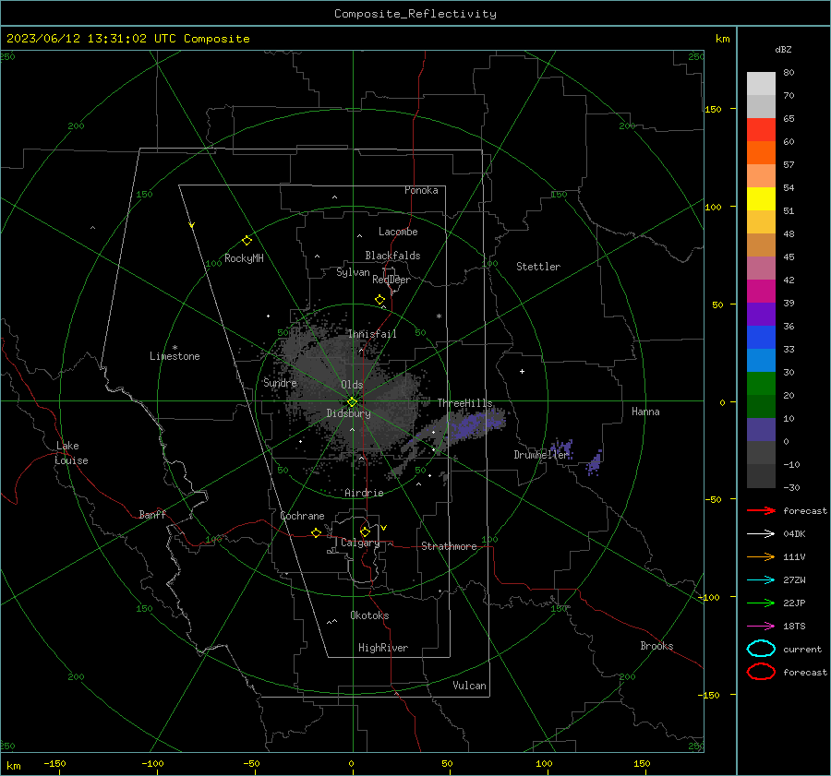Viewport: 831px width, 776px height.
Task: Click the magenta 18TS arrow icon
Action: (761, 627)
